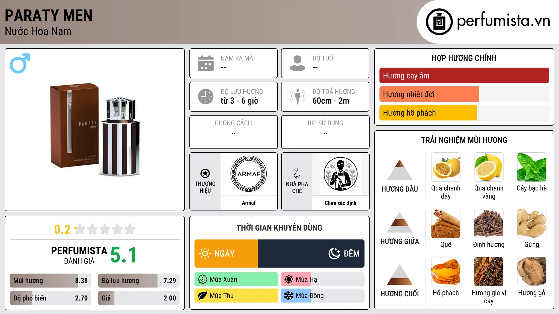
Task: Click the Mùa Hạ season bar
Action: 323,279
